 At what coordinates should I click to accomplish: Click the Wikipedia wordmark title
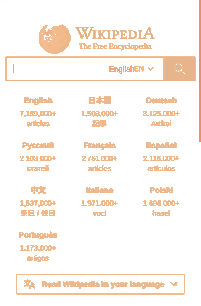click(115, 33)
